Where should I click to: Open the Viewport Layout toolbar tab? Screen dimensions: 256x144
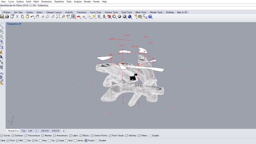54,13
